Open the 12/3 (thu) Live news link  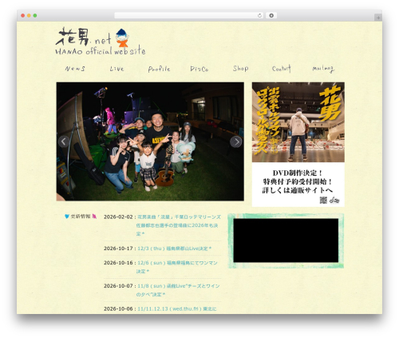[x=175, y=249]
